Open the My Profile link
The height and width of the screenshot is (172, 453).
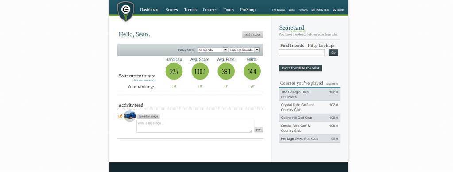[x=338, y=10]
